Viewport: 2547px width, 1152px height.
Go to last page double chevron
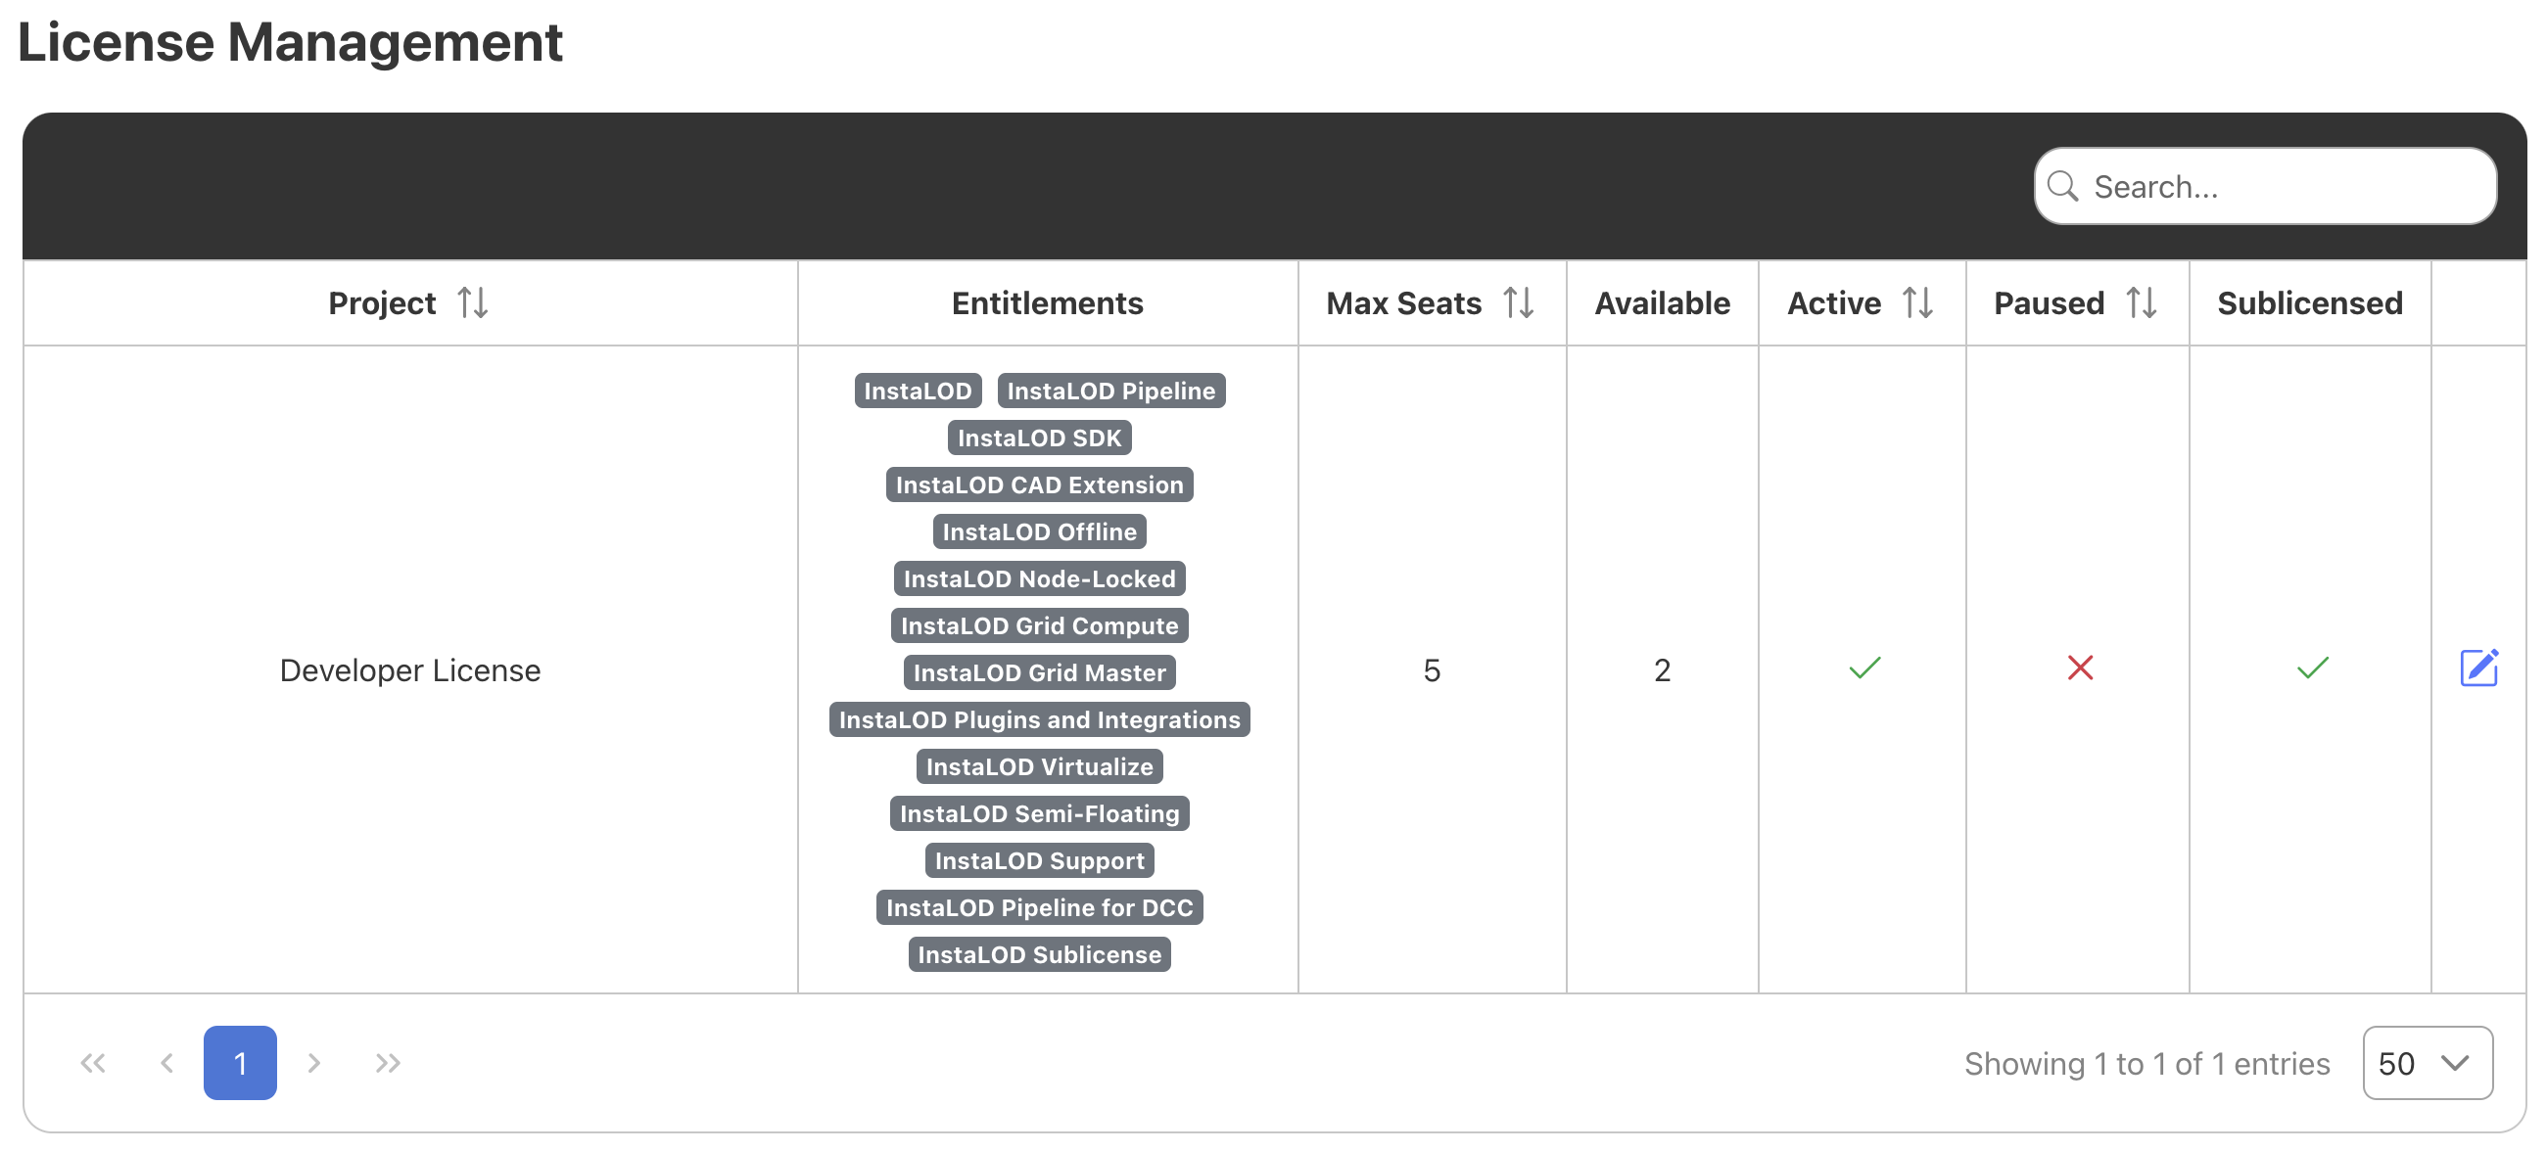coord(388,1063)
